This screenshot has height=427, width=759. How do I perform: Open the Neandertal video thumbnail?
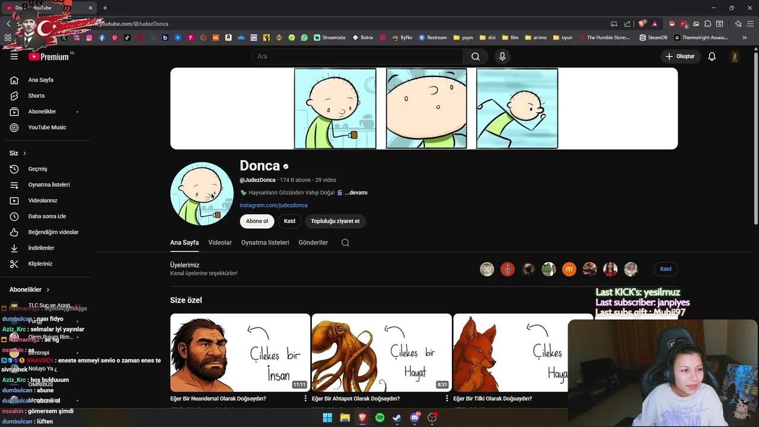[240, 353]
